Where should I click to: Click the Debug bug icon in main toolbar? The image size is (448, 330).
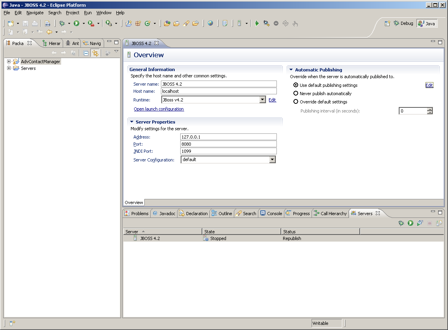62,23
